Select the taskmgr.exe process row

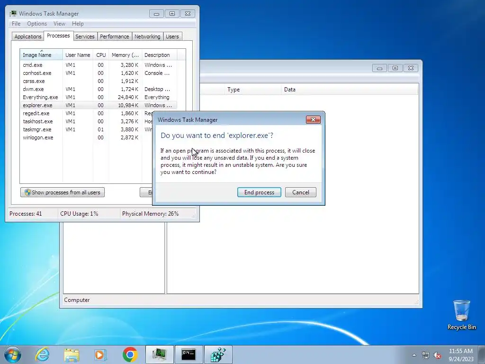(x=87, y=129)
